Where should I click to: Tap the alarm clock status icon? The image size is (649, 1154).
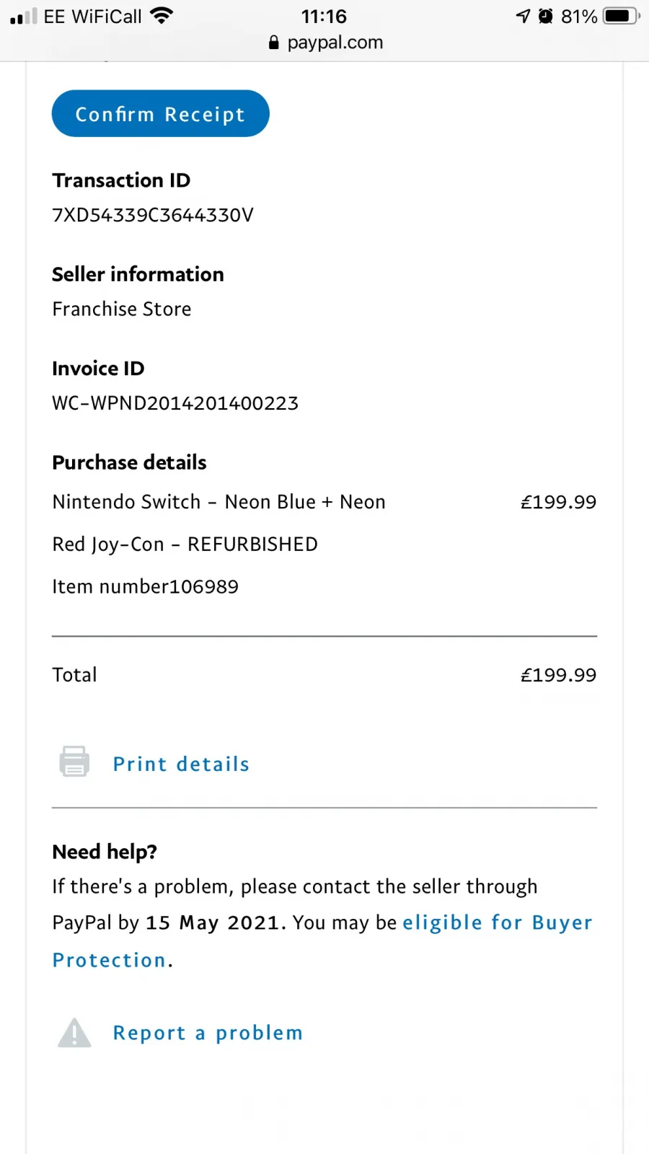(546, 16)
